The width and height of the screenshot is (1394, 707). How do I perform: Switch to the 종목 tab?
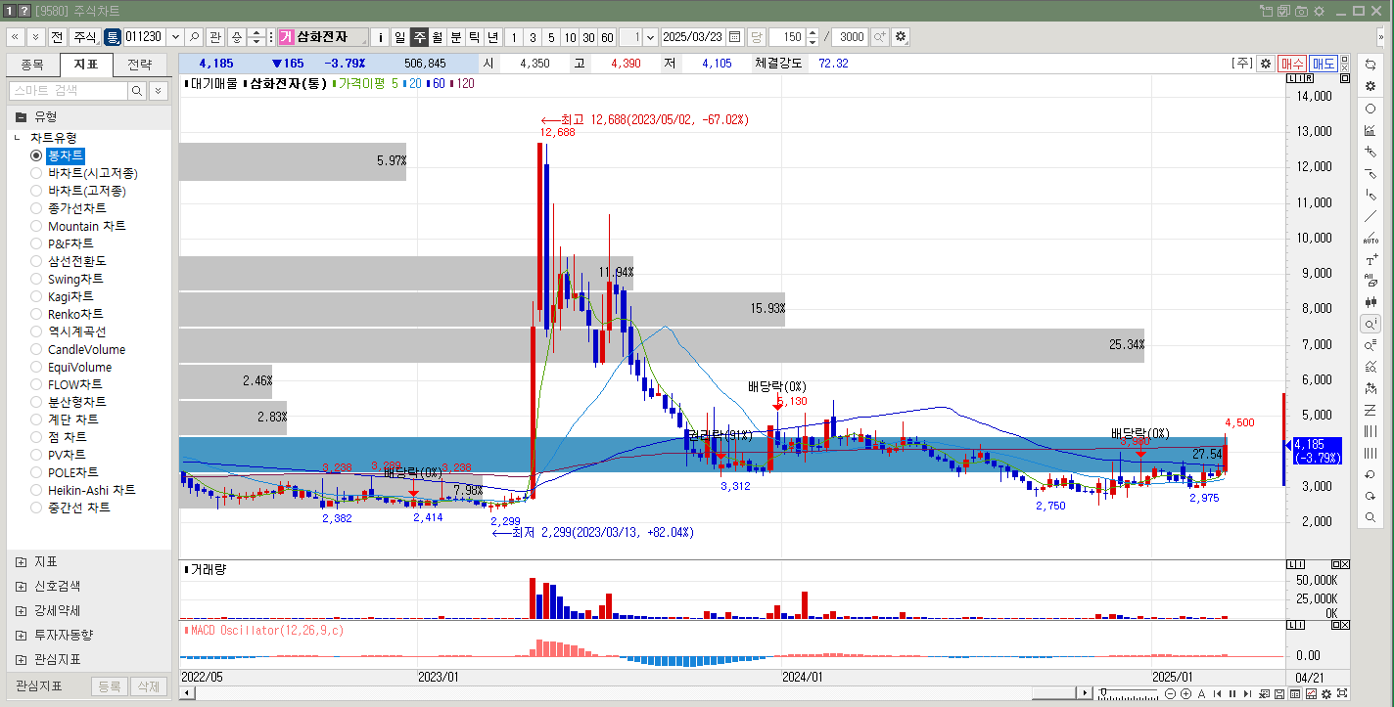[x=32, y=66]
